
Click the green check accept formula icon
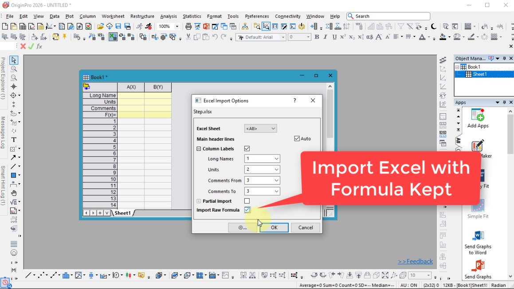tap(31, 46)
